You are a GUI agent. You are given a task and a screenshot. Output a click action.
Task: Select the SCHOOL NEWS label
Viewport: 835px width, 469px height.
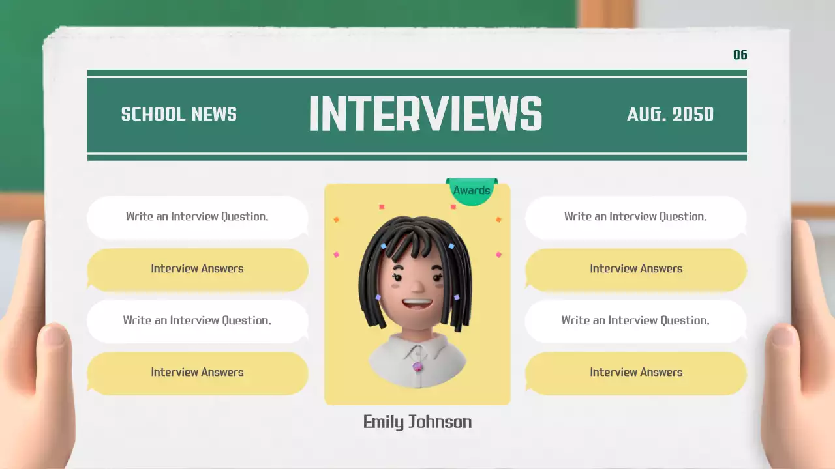[x=179, y=115]
